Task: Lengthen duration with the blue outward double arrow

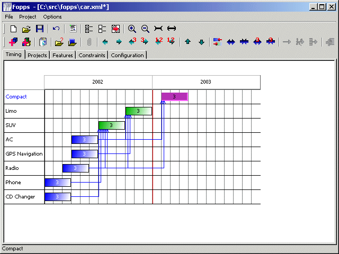Action: 231,42
